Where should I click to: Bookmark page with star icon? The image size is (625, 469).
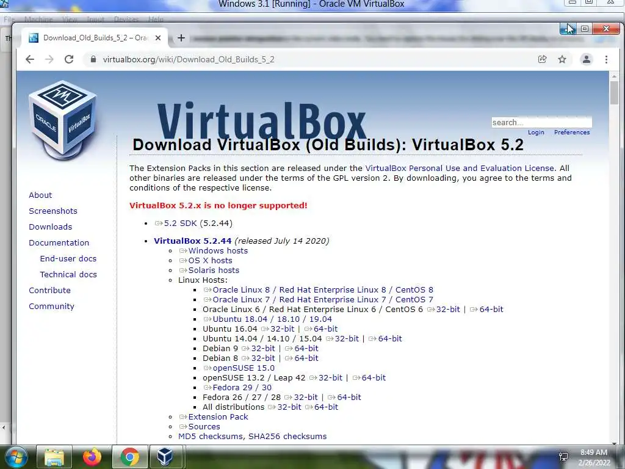pos(562,59)
